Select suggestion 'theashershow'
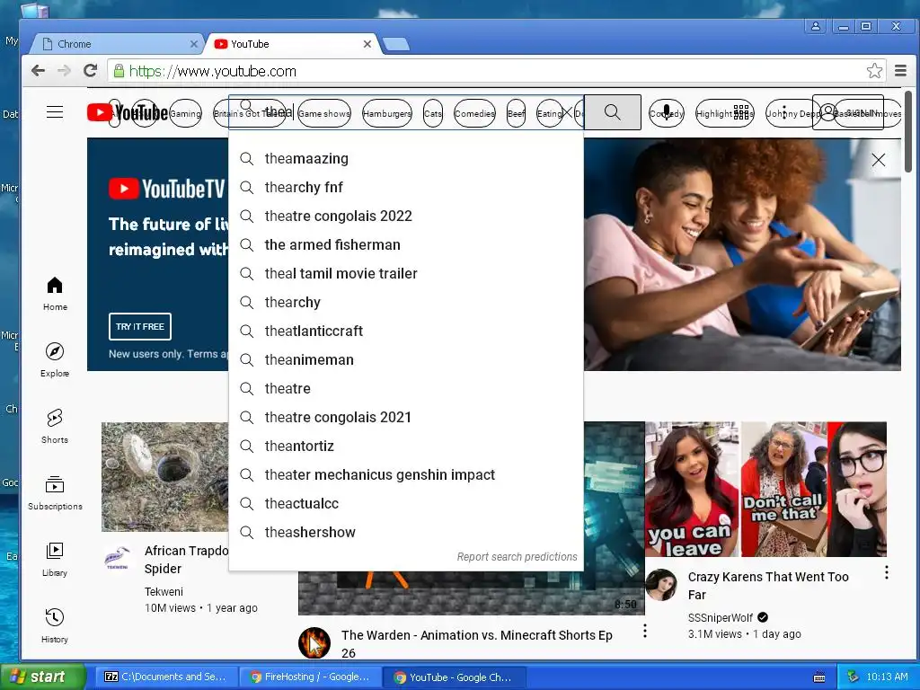The height and width of the screenshot is (690, 920). coord(406,532)
